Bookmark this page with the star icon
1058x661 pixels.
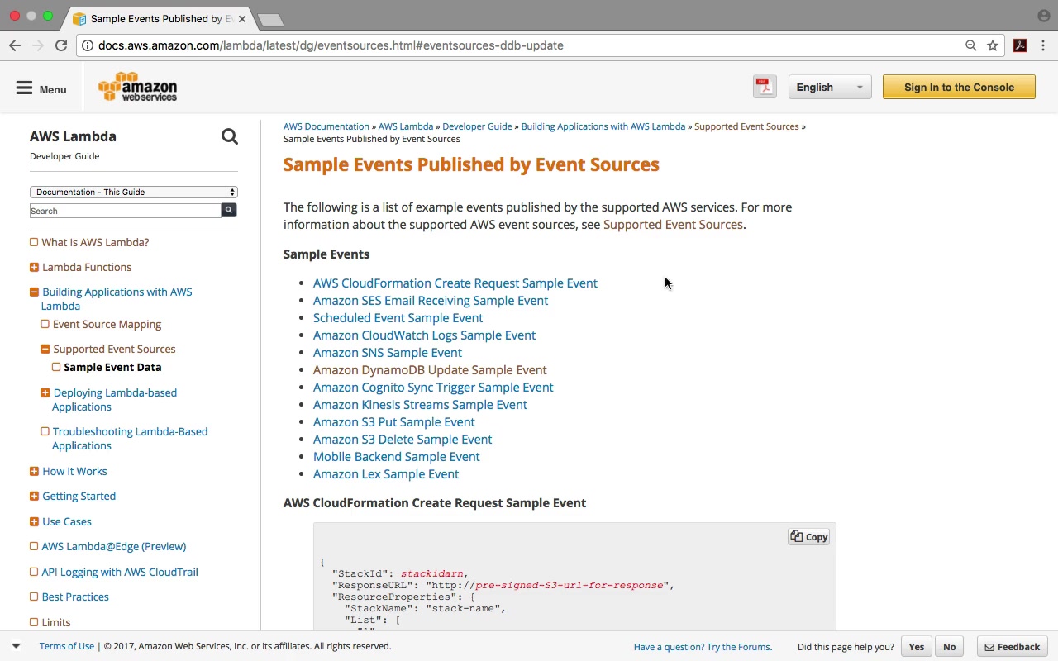point(993,45)
